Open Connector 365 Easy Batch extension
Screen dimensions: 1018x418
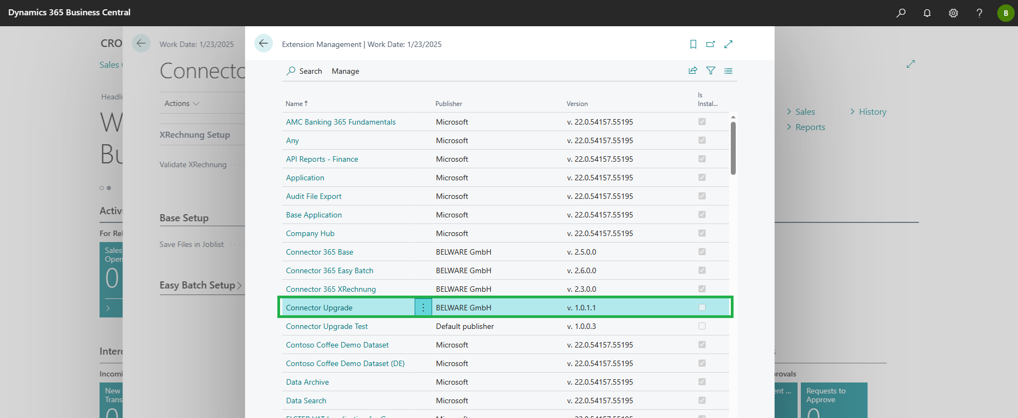[329, 270]
